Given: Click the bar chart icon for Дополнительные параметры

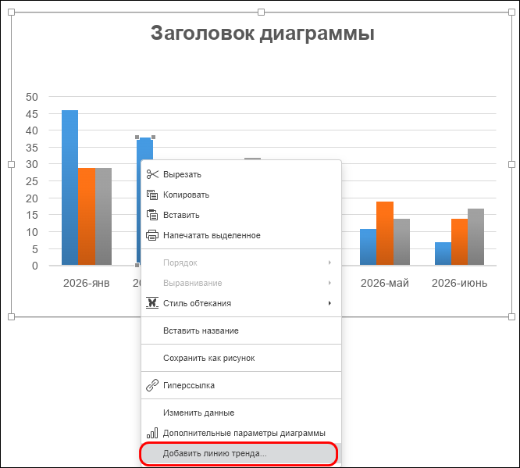Looking at the screenshot, I should [x=152, y=433].
